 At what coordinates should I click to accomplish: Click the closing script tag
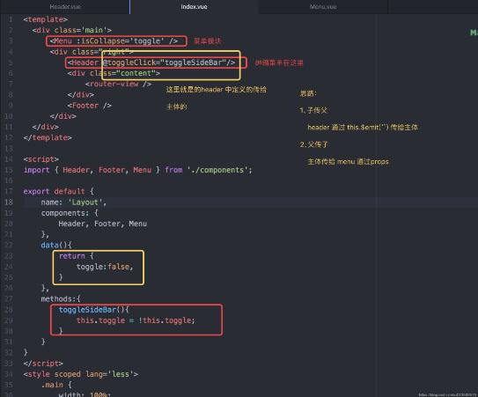click(43, 364)
